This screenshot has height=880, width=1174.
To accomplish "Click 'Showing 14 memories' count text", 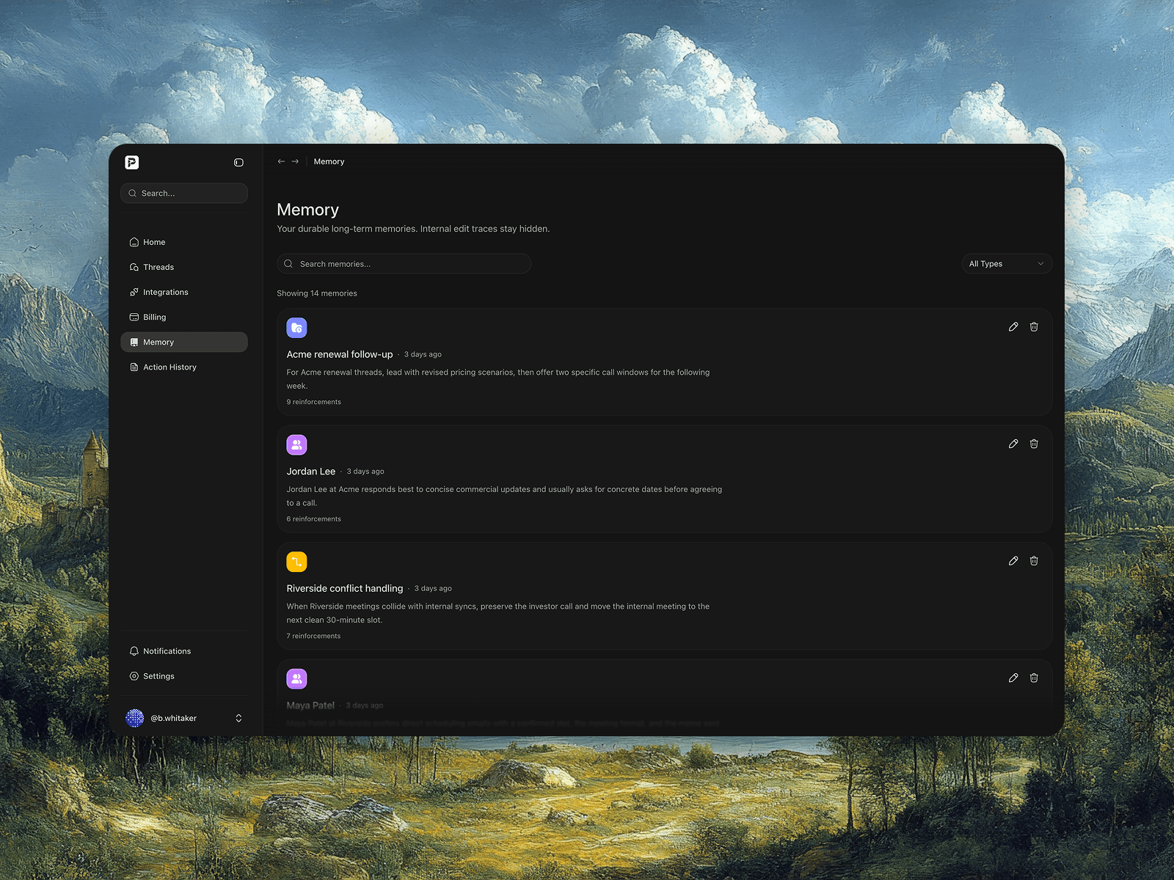I will coord(317,293).
